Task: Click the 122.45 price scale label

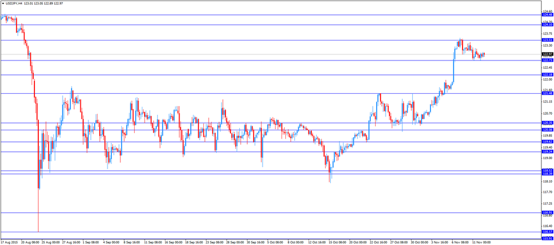Action: click(x=548, y=68)
